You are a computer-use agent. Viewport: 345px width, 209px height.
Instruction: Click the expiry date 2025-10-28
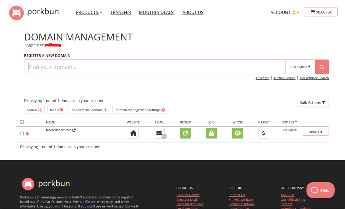tap(290, 130)
